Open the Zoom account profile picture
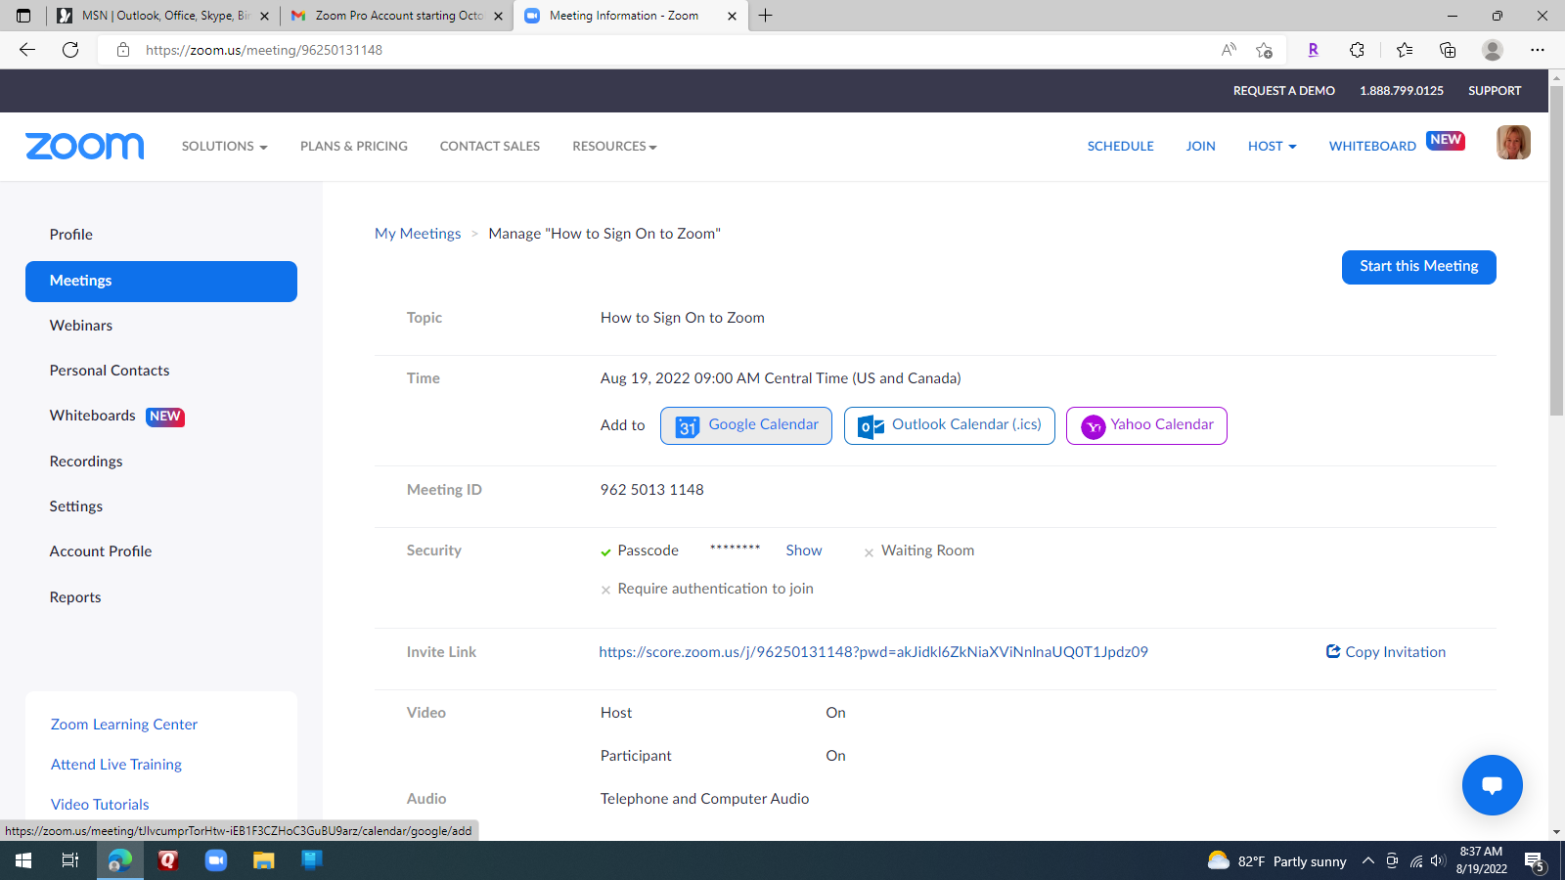The width and height of the screenshot is (1565, 880). 1513,143
